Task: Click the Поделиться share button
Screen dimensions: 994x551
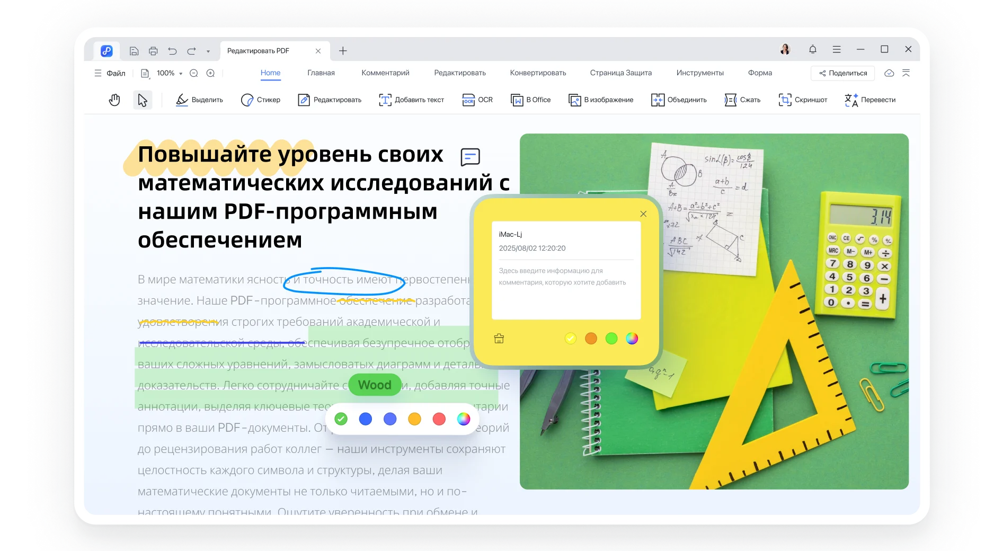Action: (842, 73)
